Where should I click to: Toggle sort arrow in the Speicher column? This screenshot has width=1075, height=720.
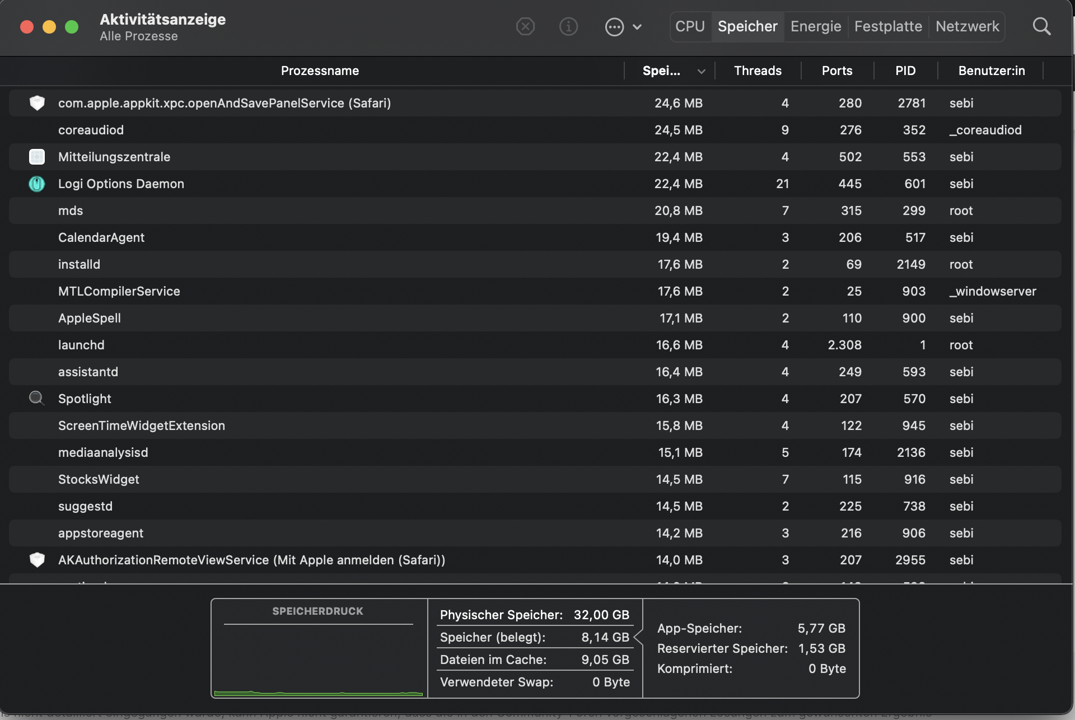tap(701, 71)
